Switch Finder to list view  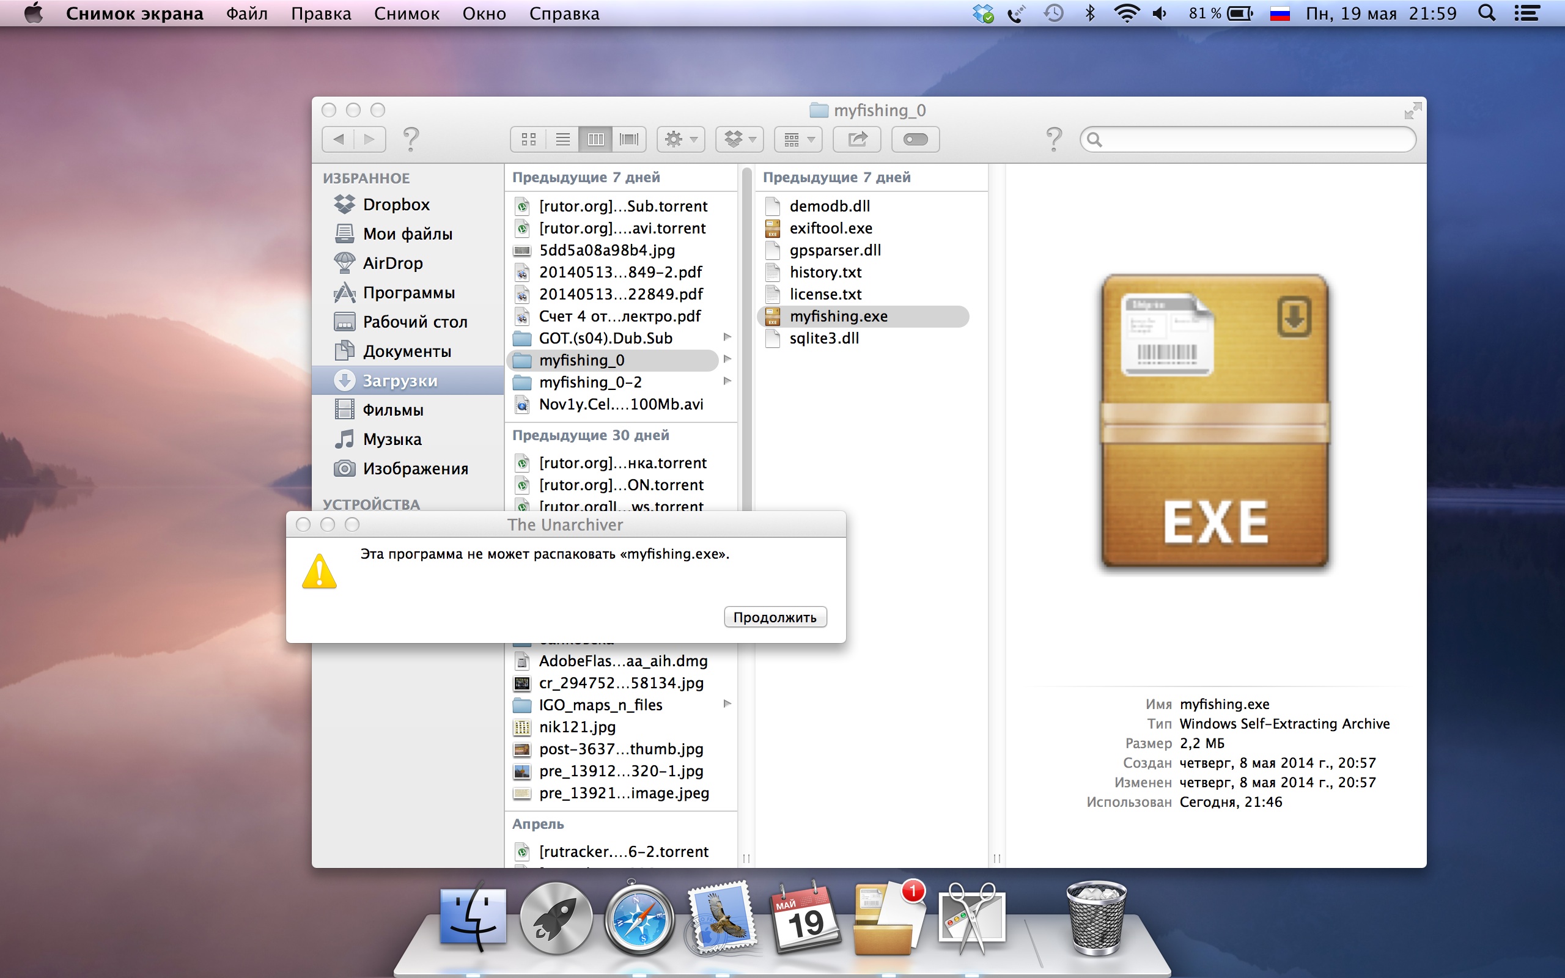pos(562,139)
